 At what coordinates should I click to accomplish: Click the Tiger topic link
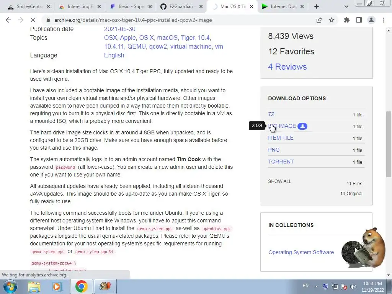[x=188, y=38]
